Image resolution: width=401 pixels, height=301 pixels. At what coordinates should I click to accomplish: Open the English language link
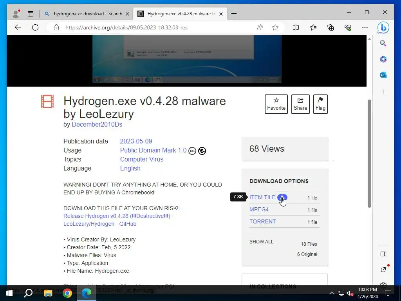click(x=130, y=168)
